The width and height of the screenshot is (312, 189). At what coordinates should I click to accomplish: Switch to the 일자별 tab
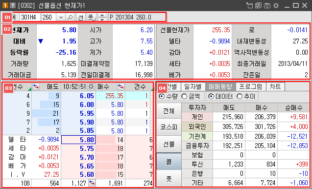click(192, 86)
